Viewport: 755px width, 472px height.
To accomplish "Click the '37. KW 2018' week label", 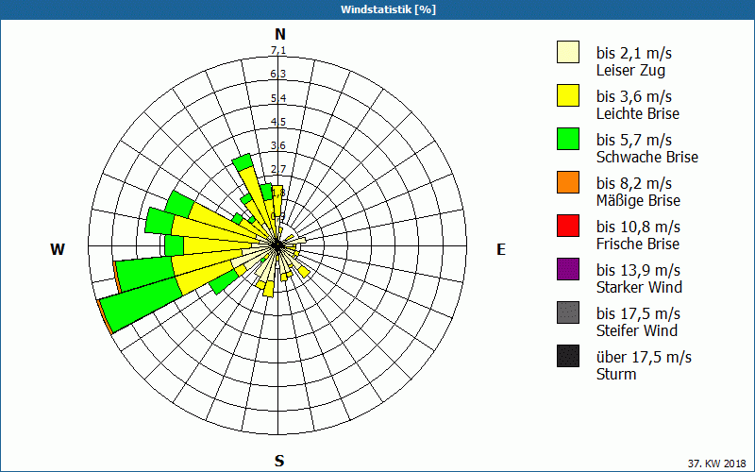I will point(718,463).
